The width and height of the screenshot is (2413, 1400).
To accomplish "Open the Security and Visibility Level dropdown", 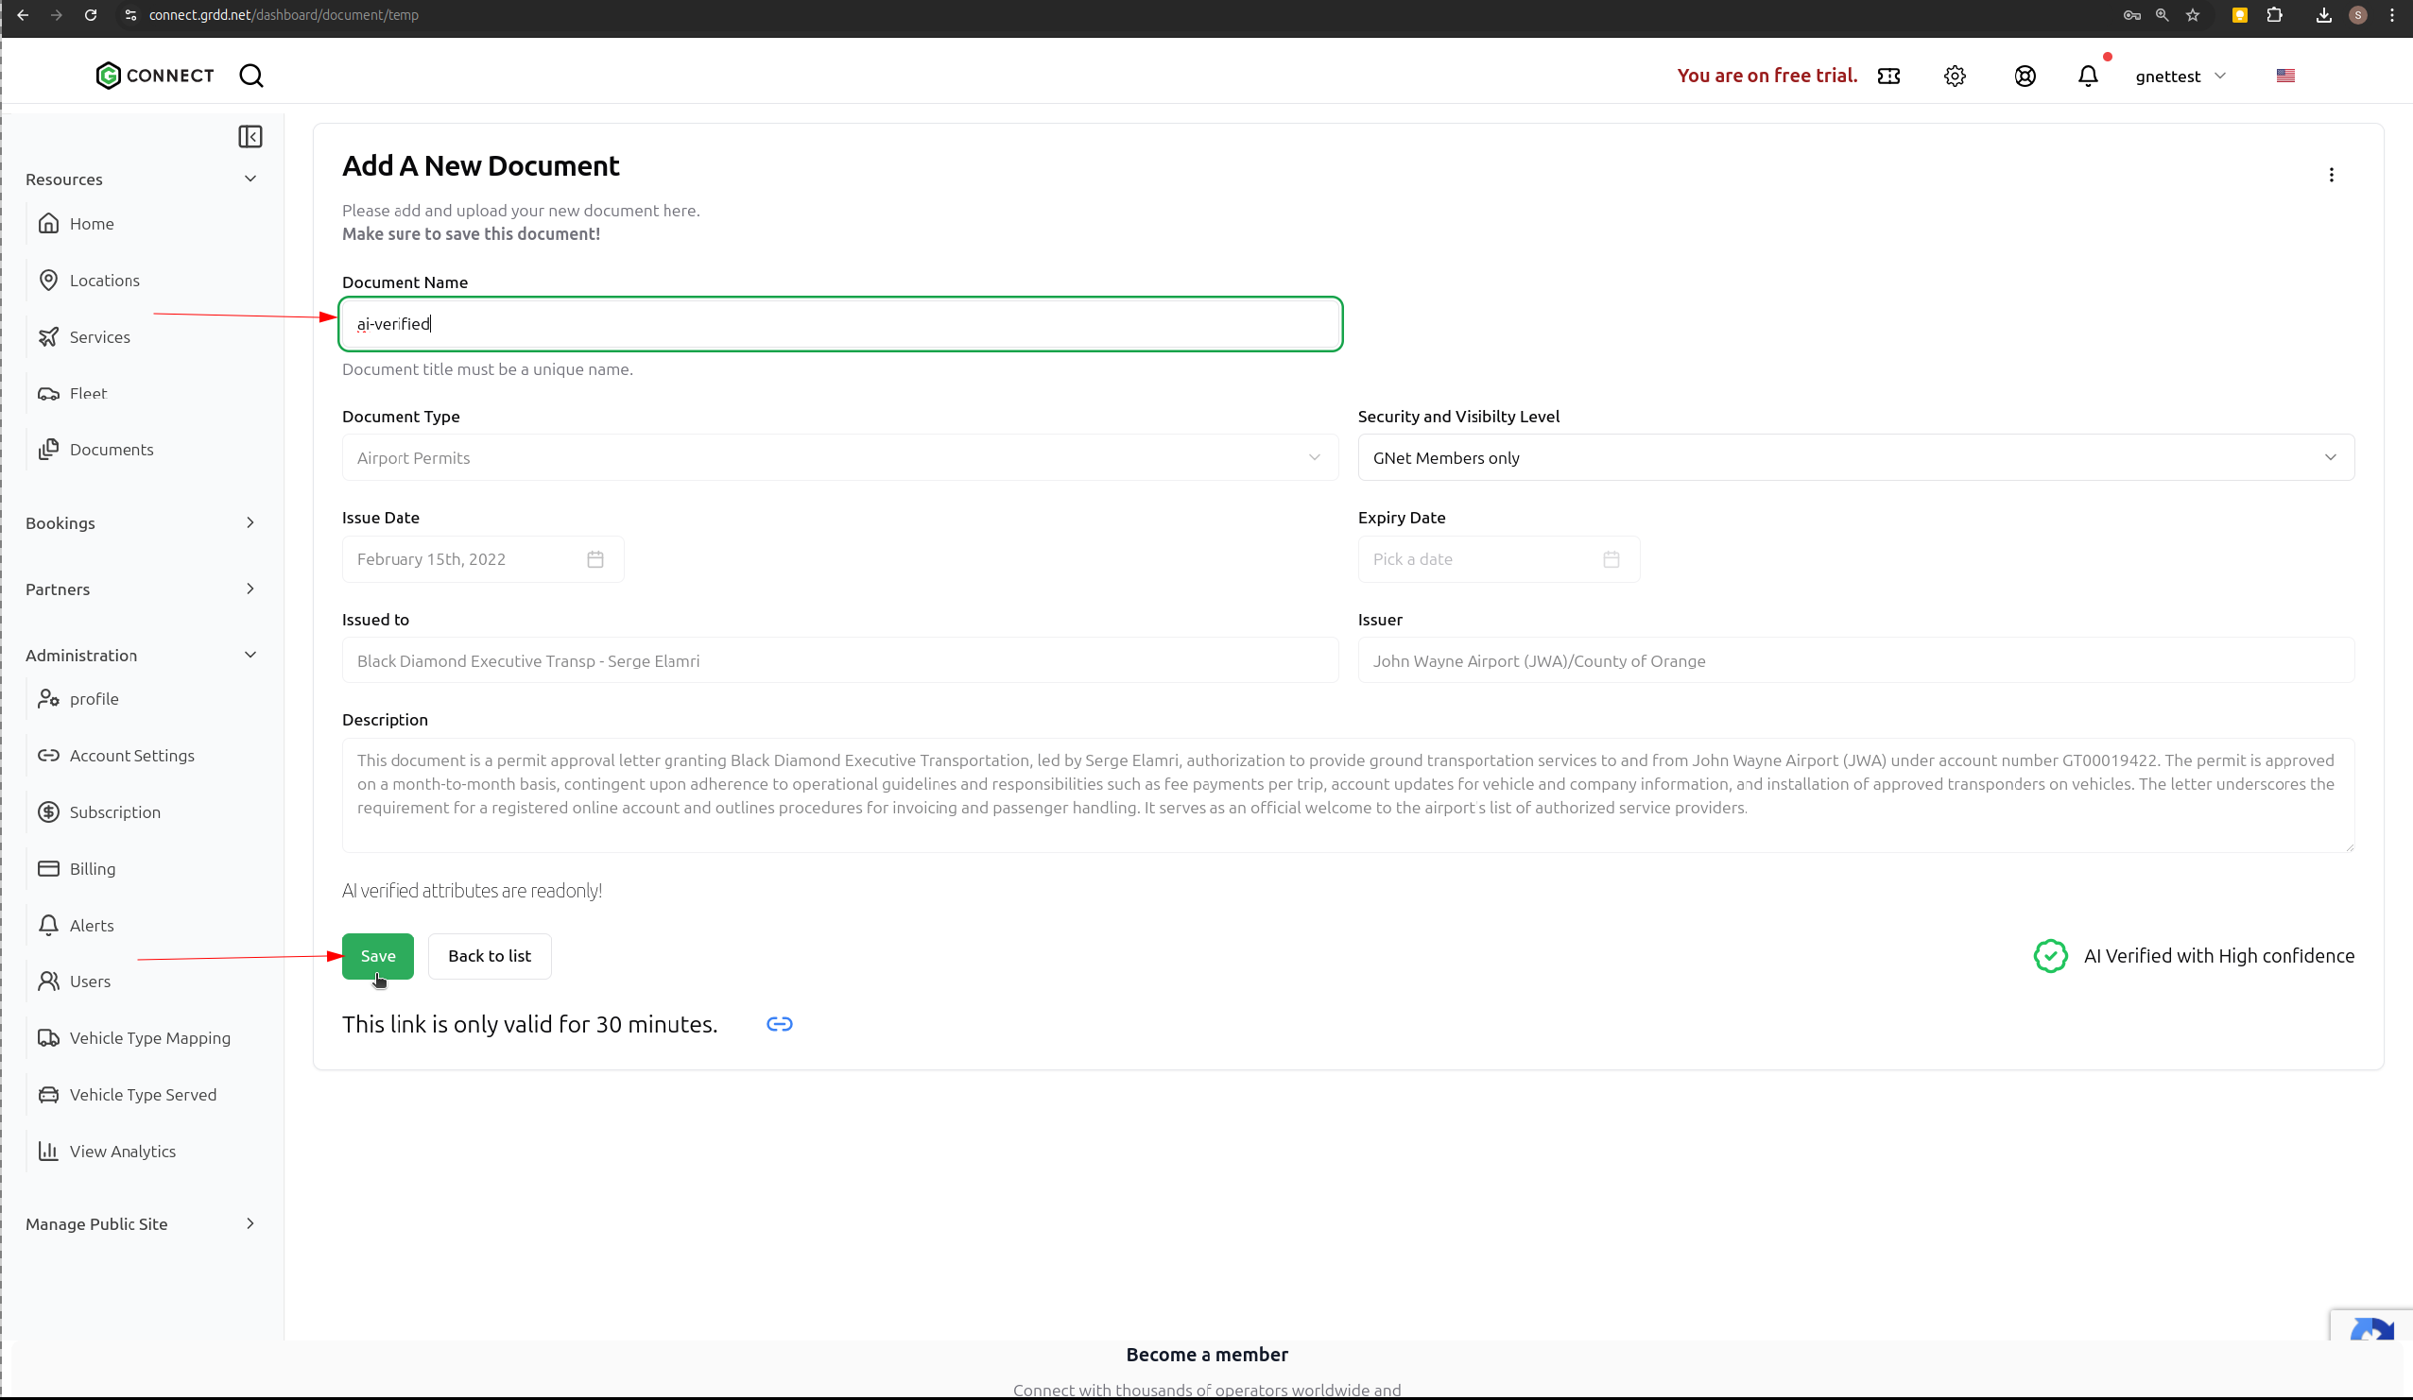I will point(1854,457).
